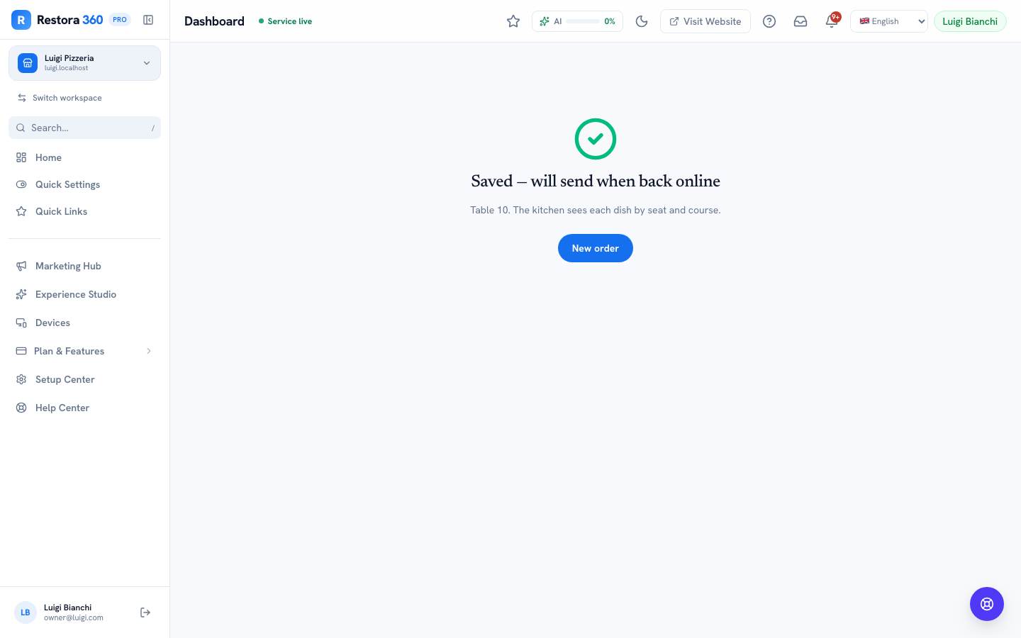
Task: Open Setup Center
Action: click(x=84, y=379)
